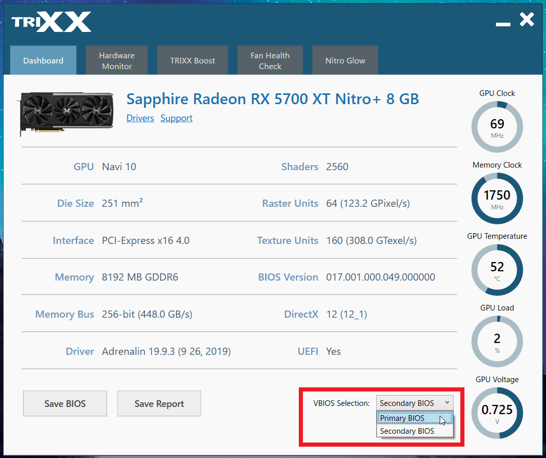Switch to the Fan Health Check tab
The image size is (546, 458).
click(270, 60)
